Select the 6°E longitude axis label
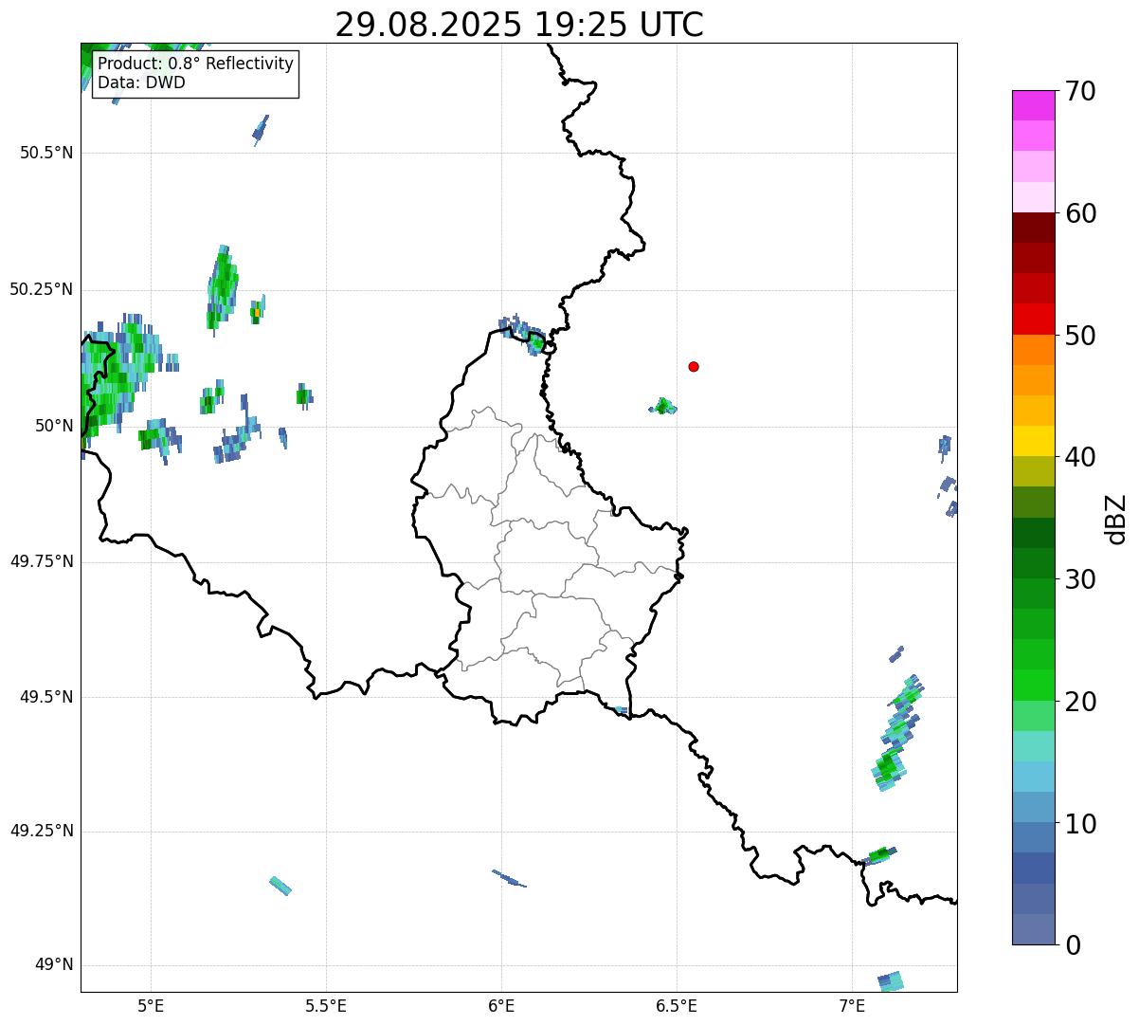 point(501,1005)
